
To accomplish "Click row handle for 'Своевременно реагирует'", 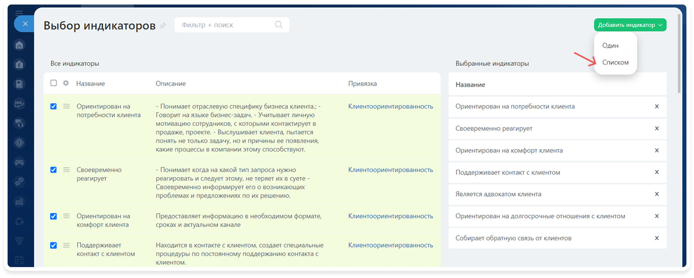I will 66,170.
